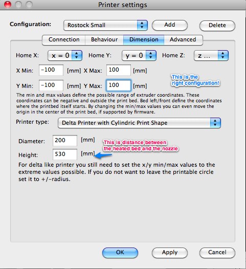
Task: Switch to the Behaviour tab
Action: click(104, 39)
